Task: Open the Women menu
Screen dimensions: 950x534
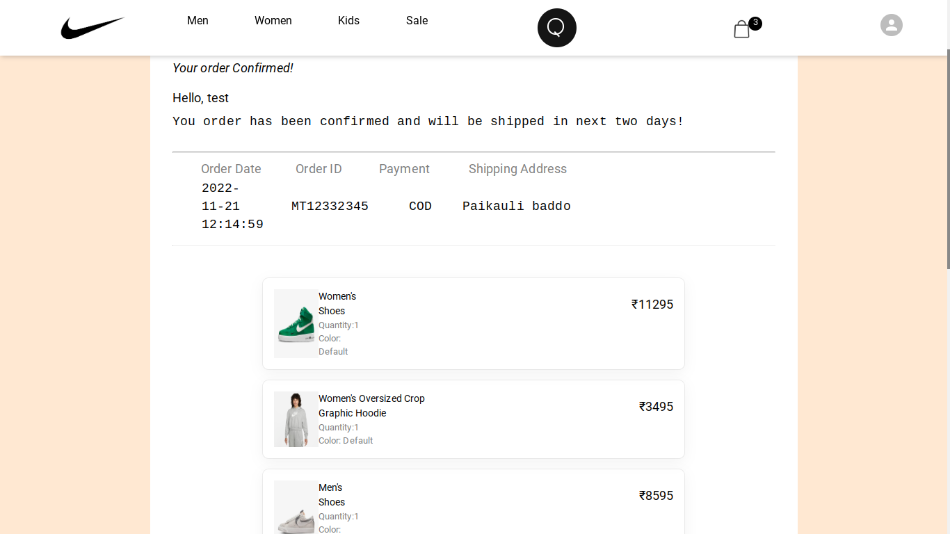Action: point(273,21)
